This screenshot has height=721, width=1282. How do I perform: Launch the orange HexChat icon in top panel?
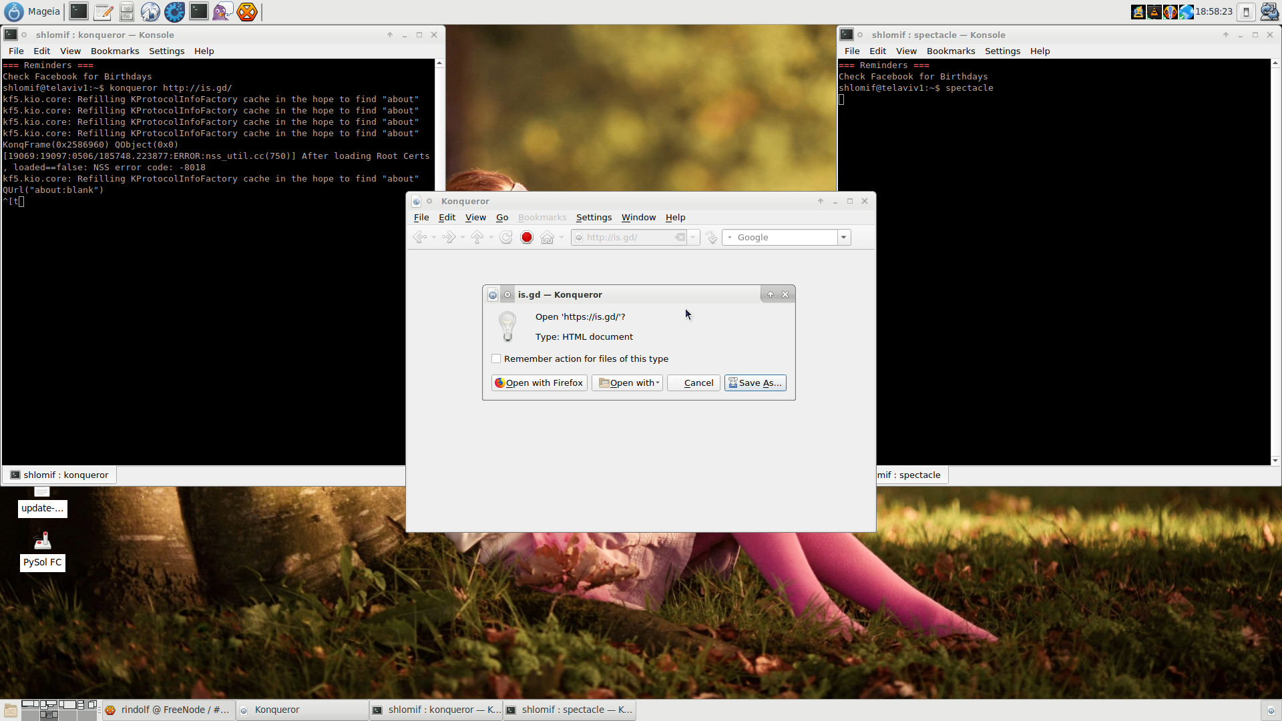pyautogui.click(x=246, y=11)
